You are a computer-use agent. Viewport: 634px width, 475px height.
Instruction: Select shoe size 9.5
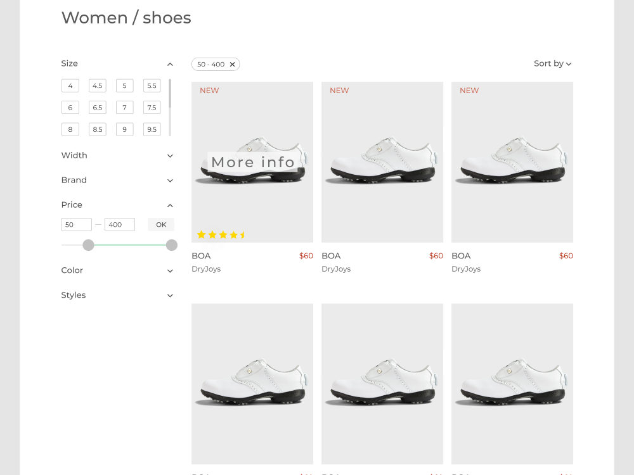pyautogui.click(x=152, y=129)
